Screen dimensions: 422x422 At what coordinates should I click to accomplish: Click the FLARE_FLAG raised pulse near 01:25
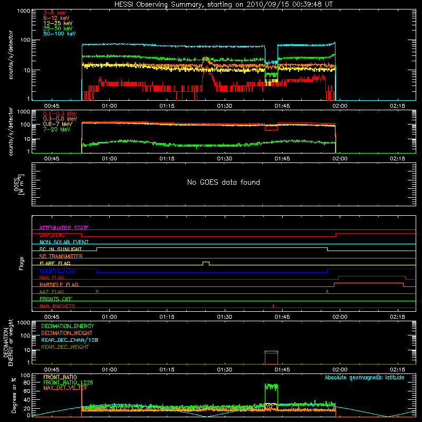tap(206, 263)
